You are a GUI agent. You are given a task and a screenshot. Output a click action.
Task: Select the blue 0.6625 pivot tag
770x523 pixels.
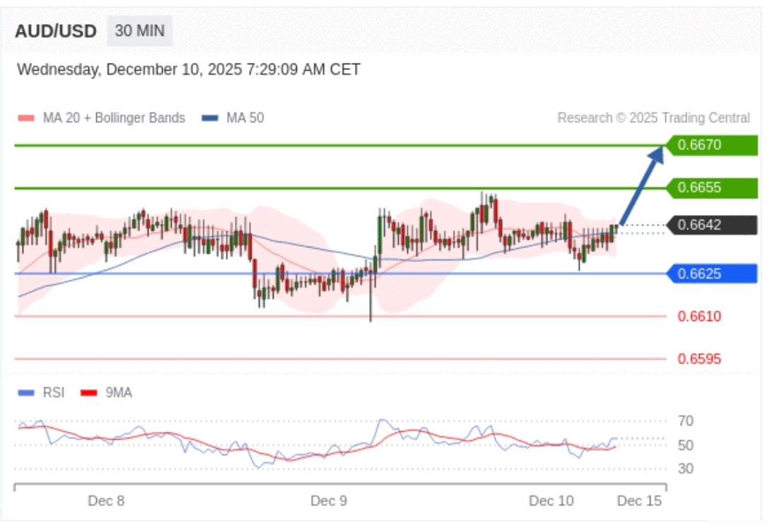point(711,274)
